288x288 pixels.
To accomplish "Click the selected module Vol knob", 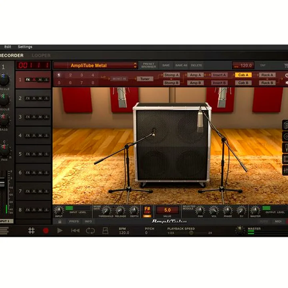I will pyautogui.click(x=214, y=210).
